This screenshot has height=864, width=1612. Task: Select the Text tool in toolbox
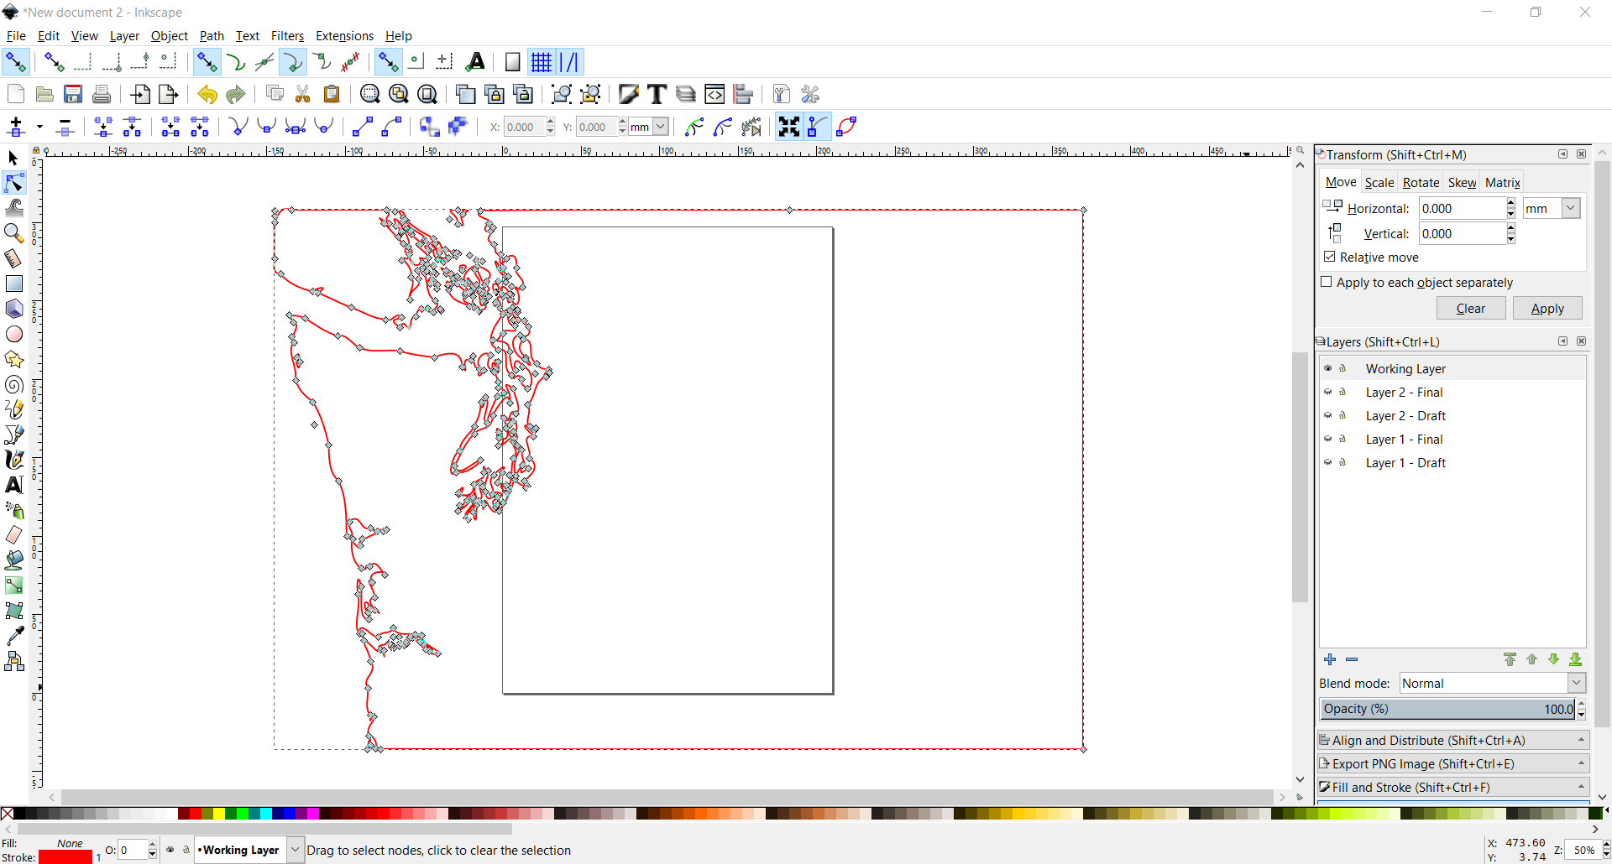14,485
